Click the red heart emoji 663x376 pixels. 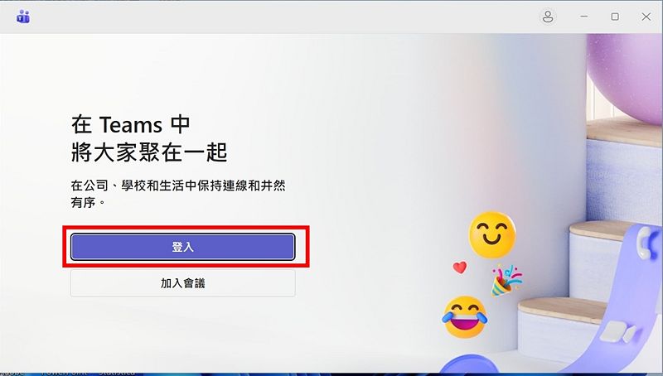tap(460, 267)
